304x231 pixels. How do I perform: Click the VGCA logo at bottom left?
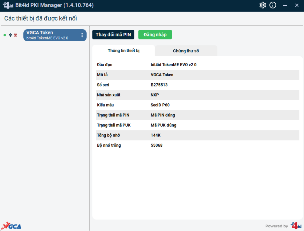pyautogui.click(x=11, y=226)
